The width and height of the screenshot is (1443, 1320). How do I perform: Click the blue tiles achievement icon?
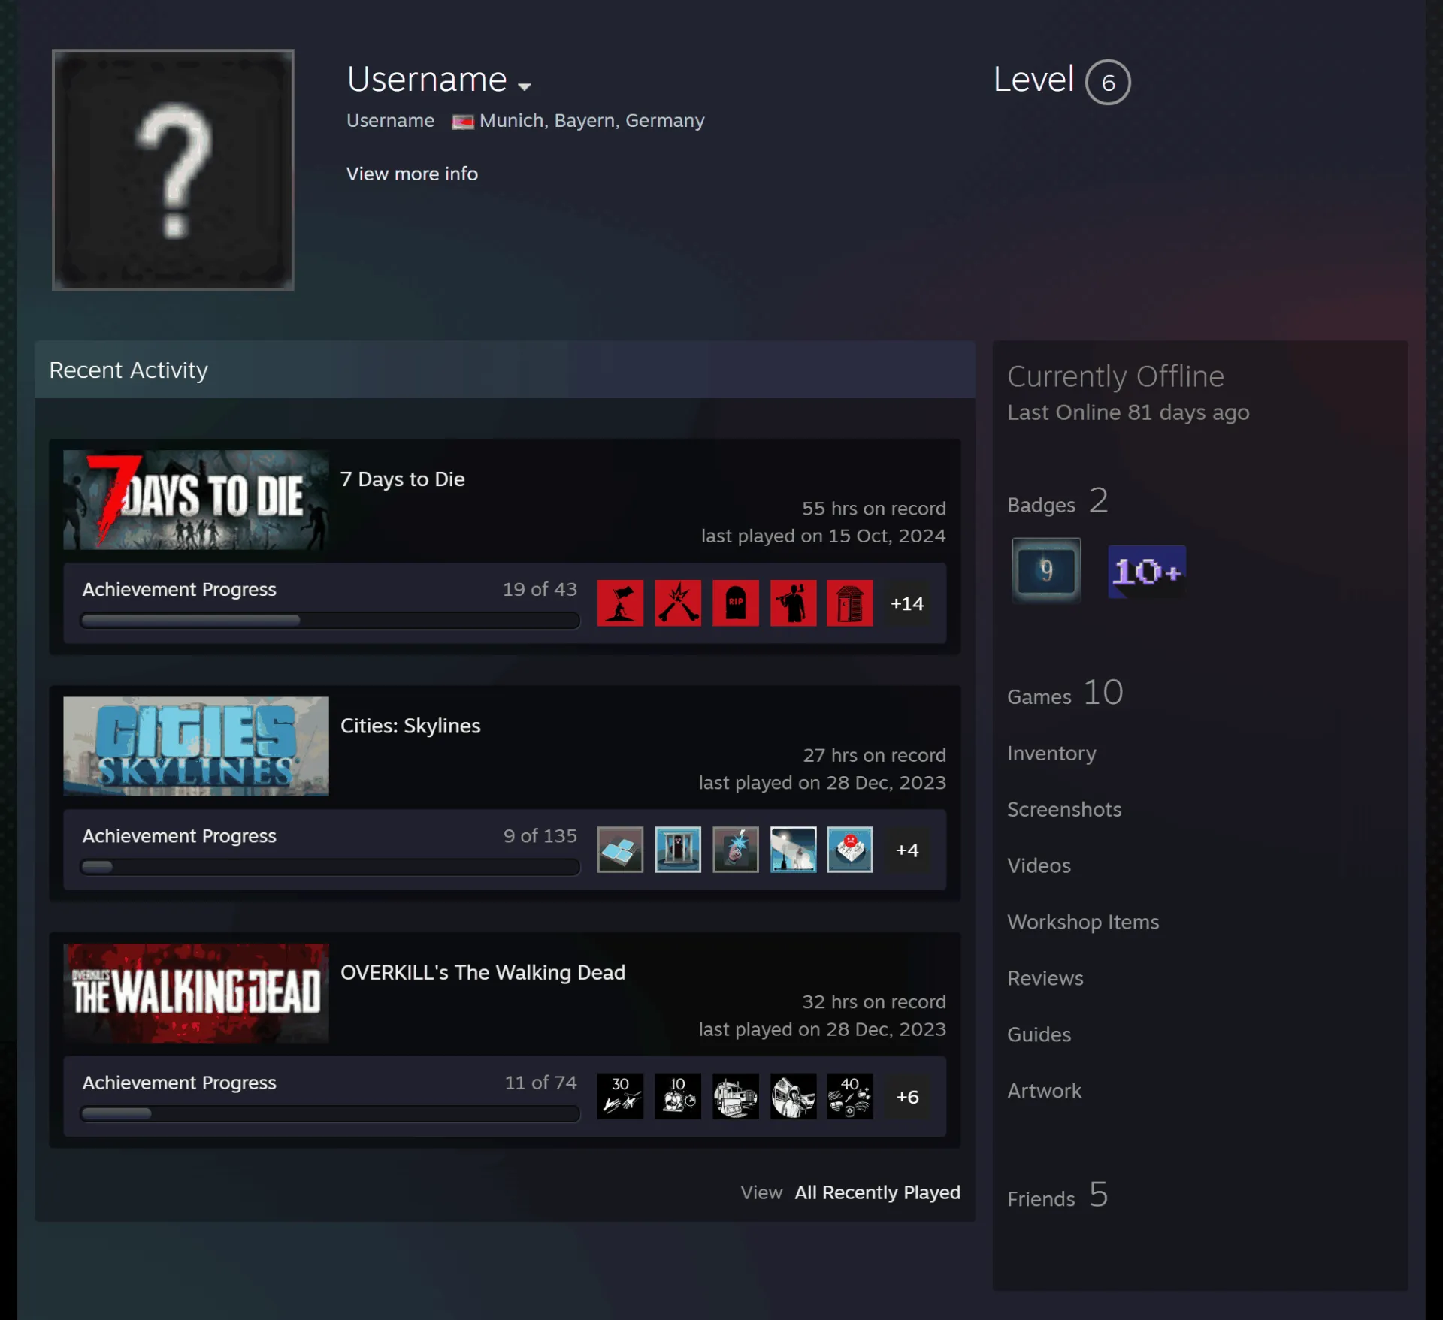(620, 850)
